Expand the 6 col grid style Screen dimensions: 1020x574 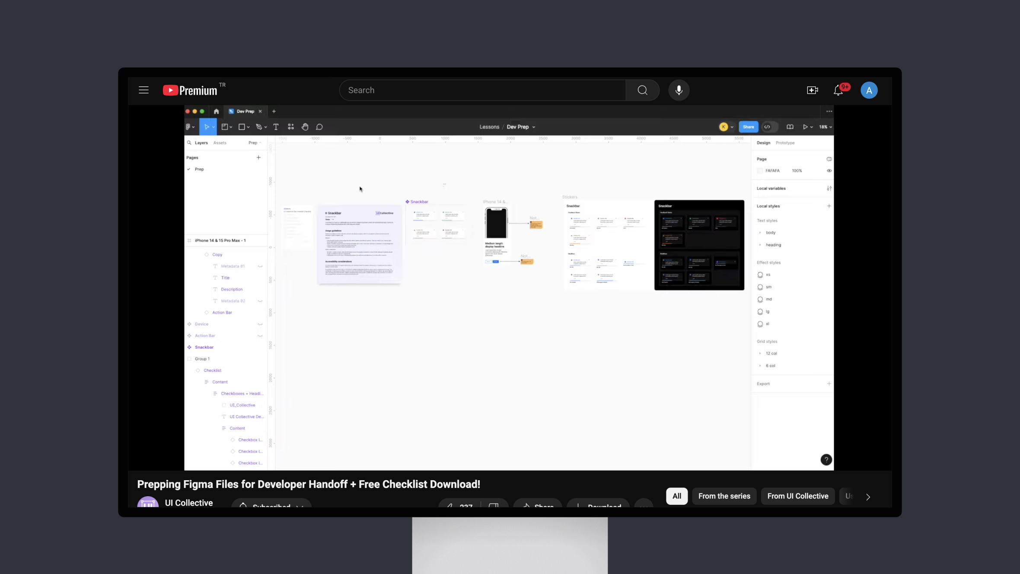760,366
